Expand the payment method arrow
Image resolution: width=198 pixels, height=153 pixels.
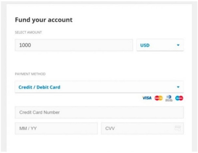click(178, 87)
